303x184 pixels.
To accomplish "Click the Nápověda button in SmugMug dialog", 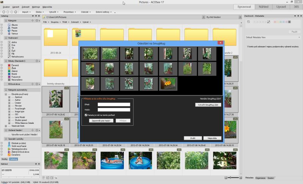I will [212, 138].
